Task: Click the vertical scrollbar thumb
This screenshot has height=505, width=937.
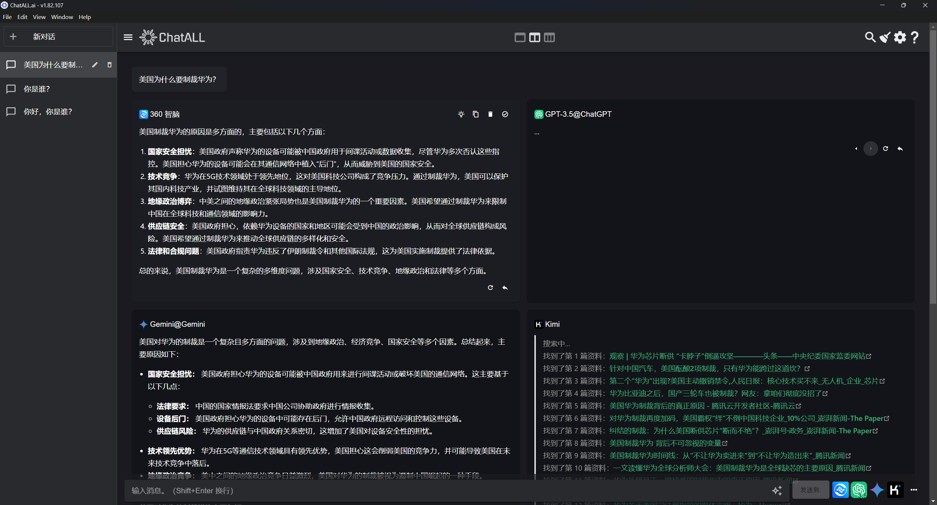Action: coord(933,167)
